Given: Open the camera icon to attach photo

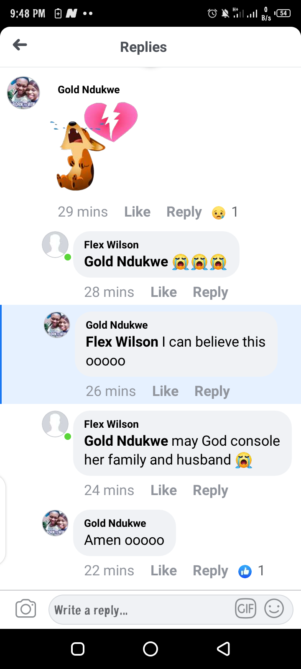Looking at the screenshot, I should [x=26, y=609].
